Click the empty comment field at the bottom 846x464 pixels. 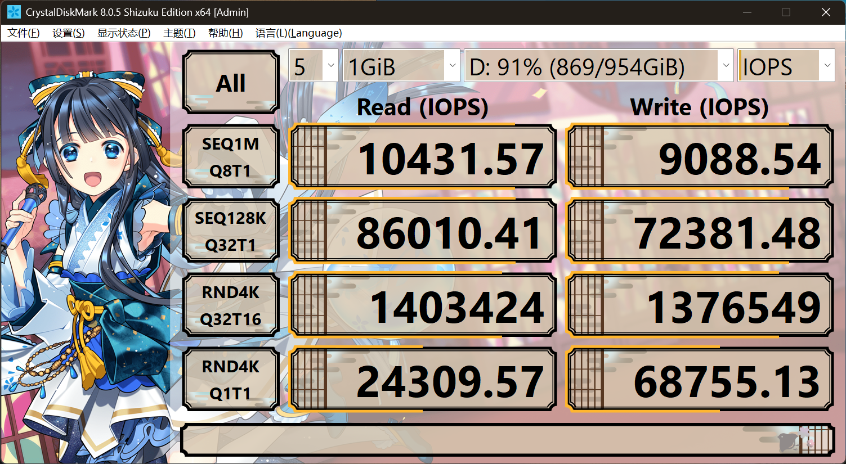point(507,440)
